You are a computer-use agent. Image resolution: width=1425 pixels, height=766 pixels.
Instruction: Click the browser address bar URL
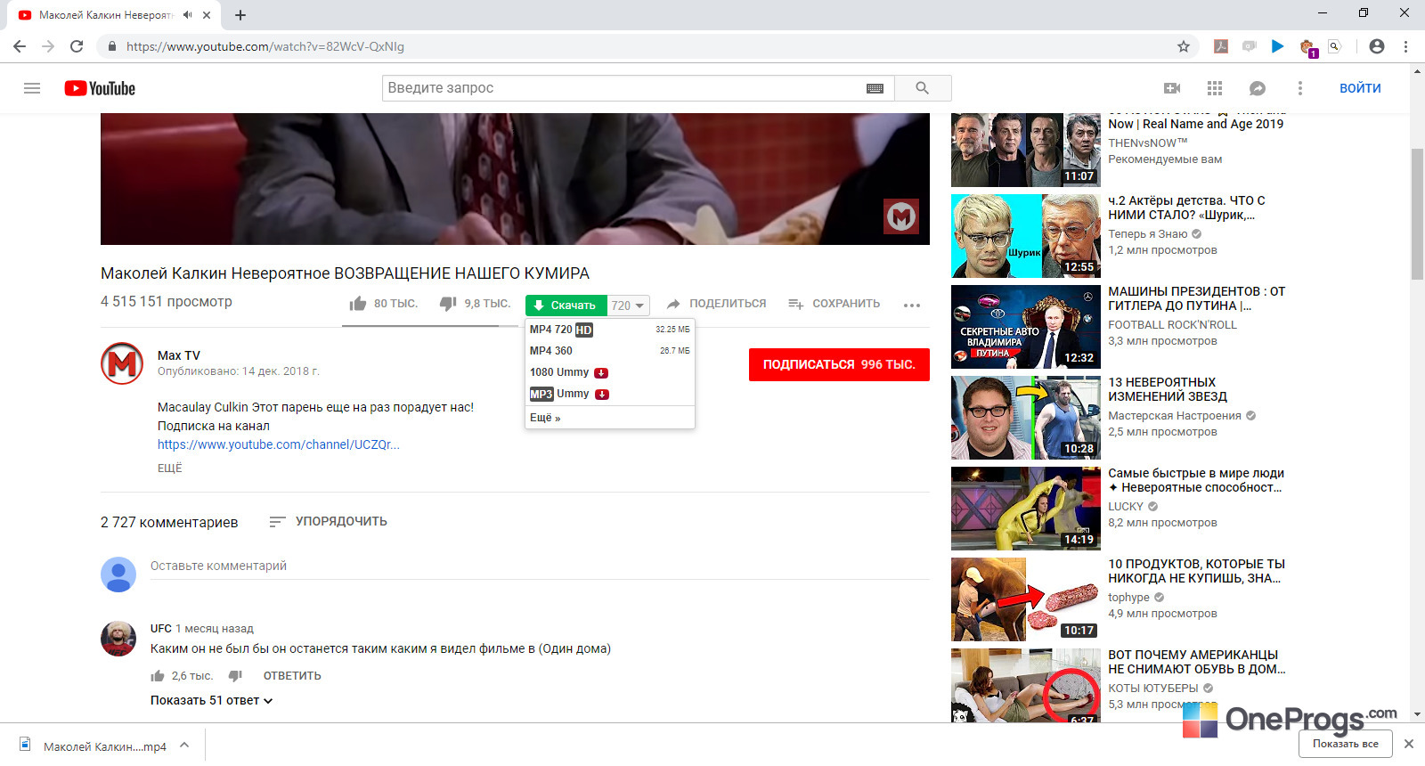point(265,46)
